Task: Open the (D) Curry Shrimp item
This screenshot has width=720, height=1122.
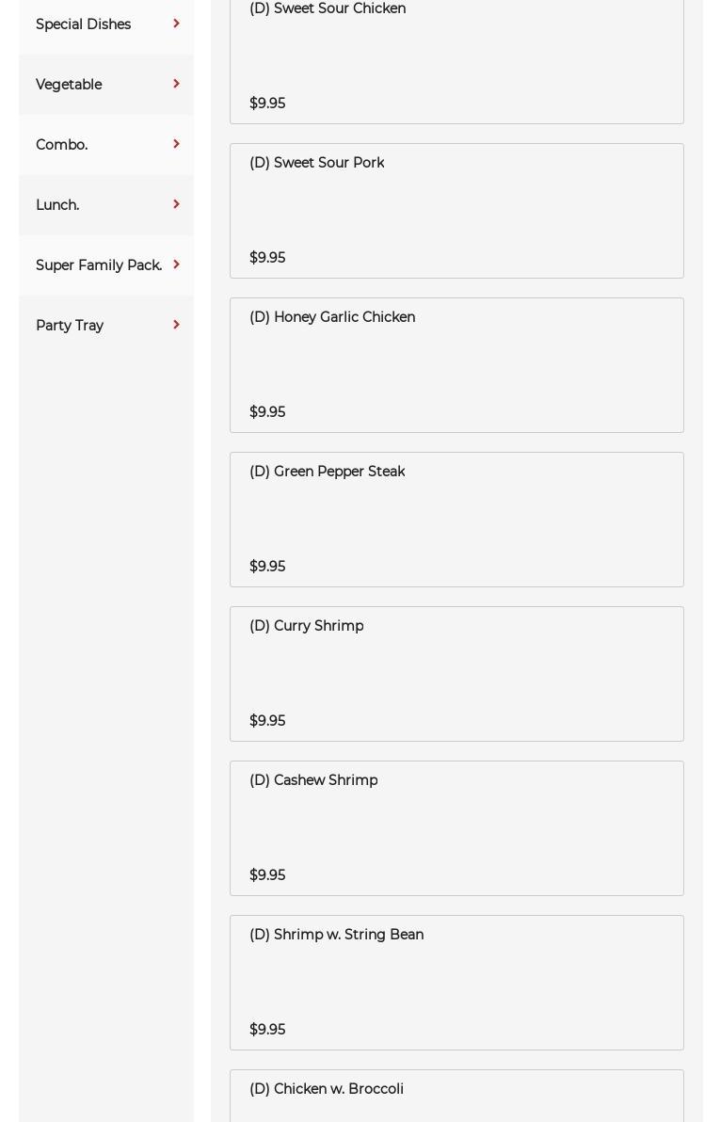Action: [x=456, y=674]
